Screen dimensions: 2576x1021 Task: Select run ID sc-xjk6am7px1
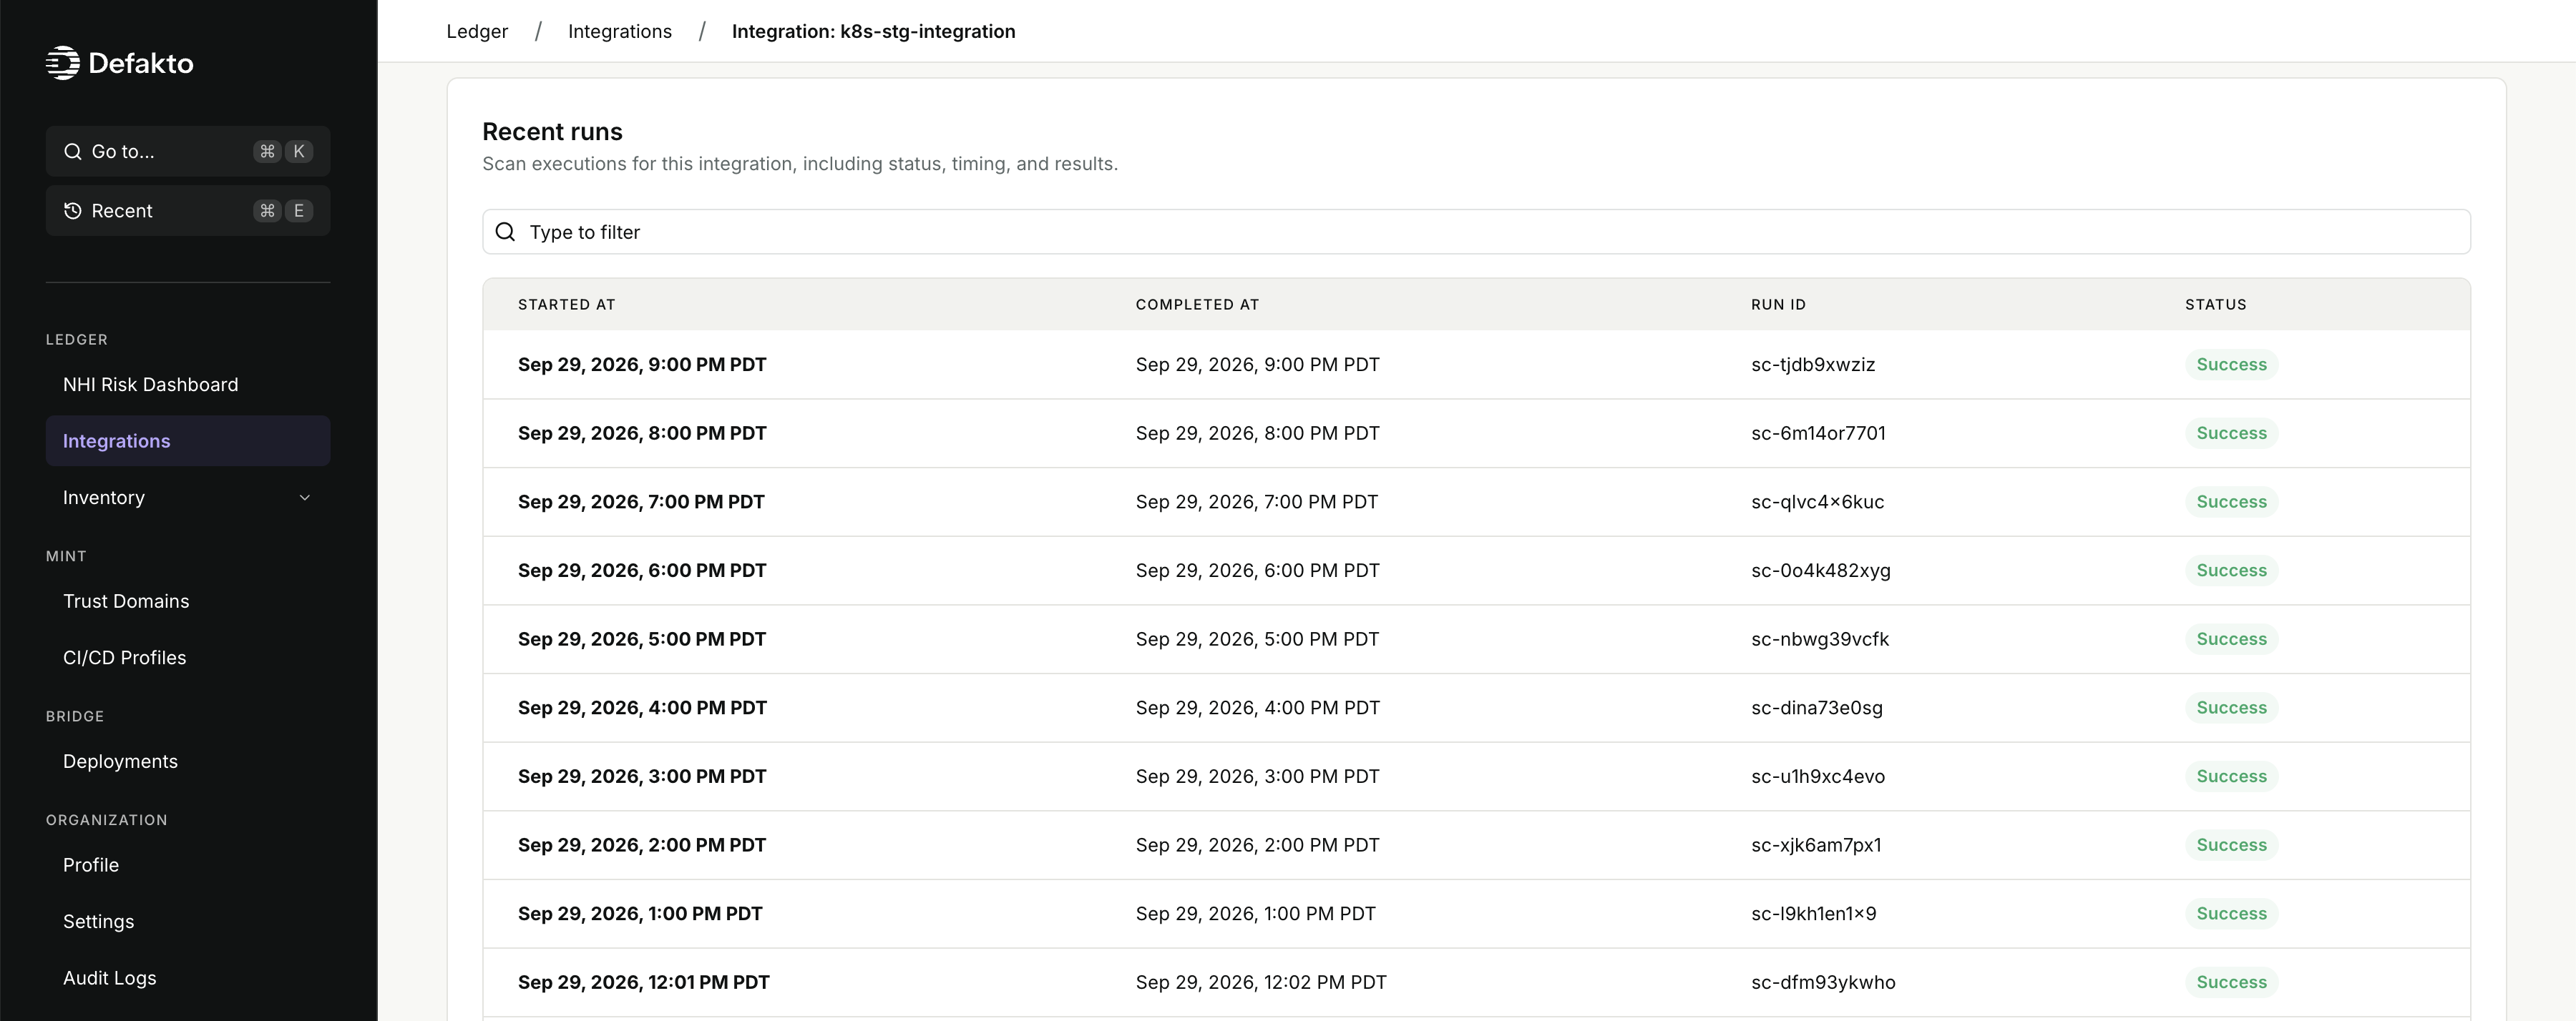(1816, 845)
